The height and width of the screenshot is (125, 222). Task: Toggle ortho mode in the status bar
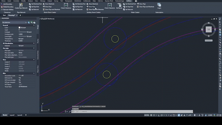[159, 115]
